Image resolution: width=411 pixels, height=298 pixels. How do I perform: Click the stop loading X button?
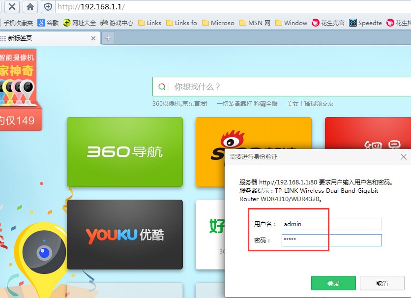point(12,6)
